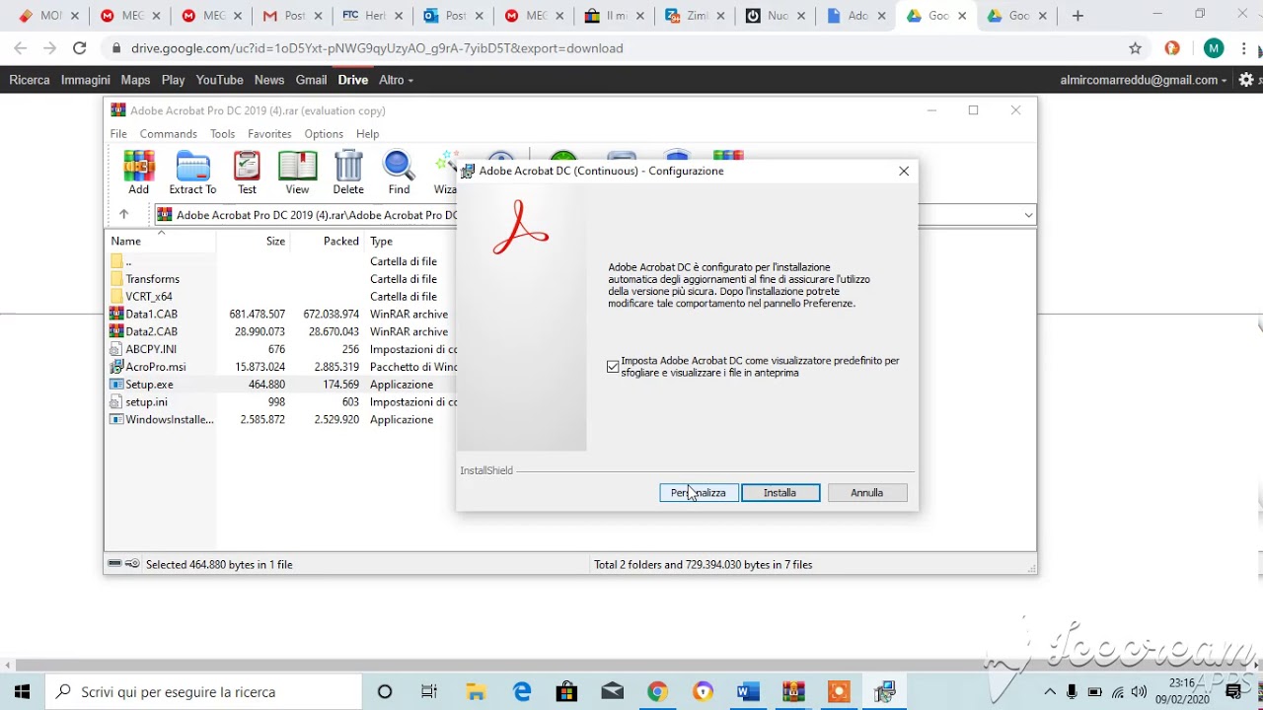
Task: Open the Favorites menu in WinRAR
Action: tap(269, 134)
